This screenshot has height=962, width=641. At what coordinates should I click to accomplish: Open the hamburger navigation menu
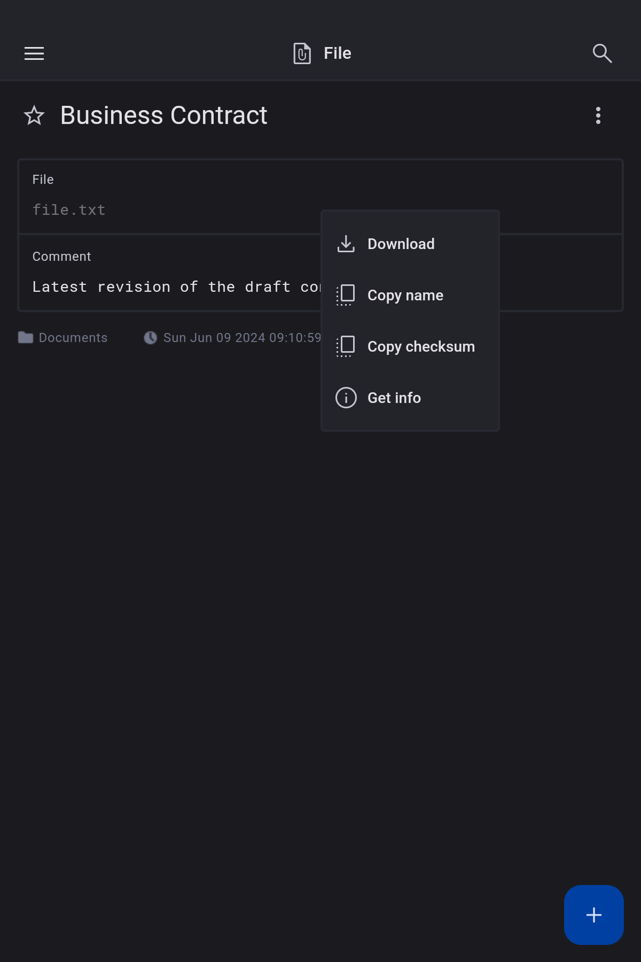point(34,53)
